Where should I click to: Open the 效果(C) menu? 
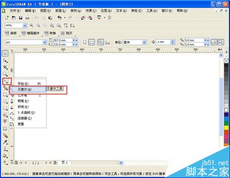(x=91, y=11)
